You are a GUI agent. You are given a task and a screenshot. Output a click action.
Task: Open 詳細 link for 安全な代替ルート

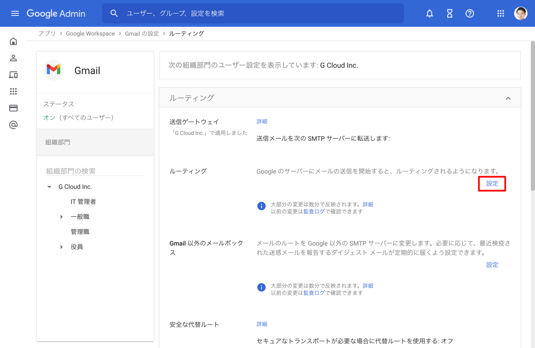[x=262, y=324]
